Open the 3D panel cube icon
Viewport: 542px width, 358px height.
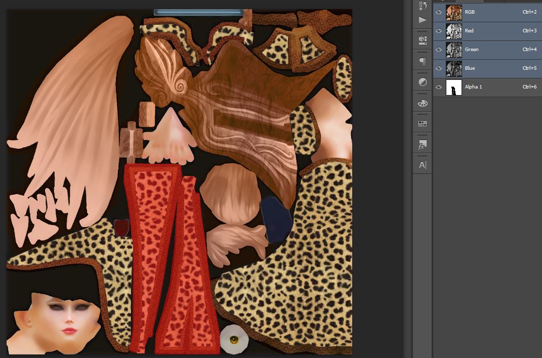tap(423, 40)
